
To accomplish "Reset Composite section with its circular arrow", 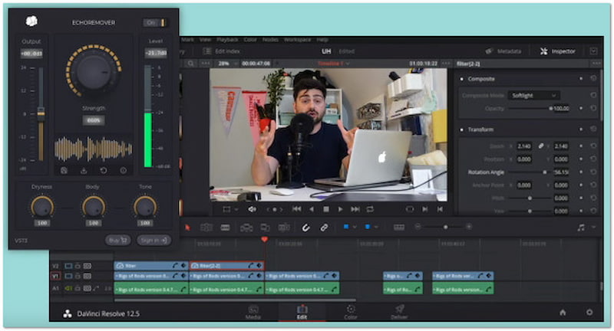I will pos(593,79).
